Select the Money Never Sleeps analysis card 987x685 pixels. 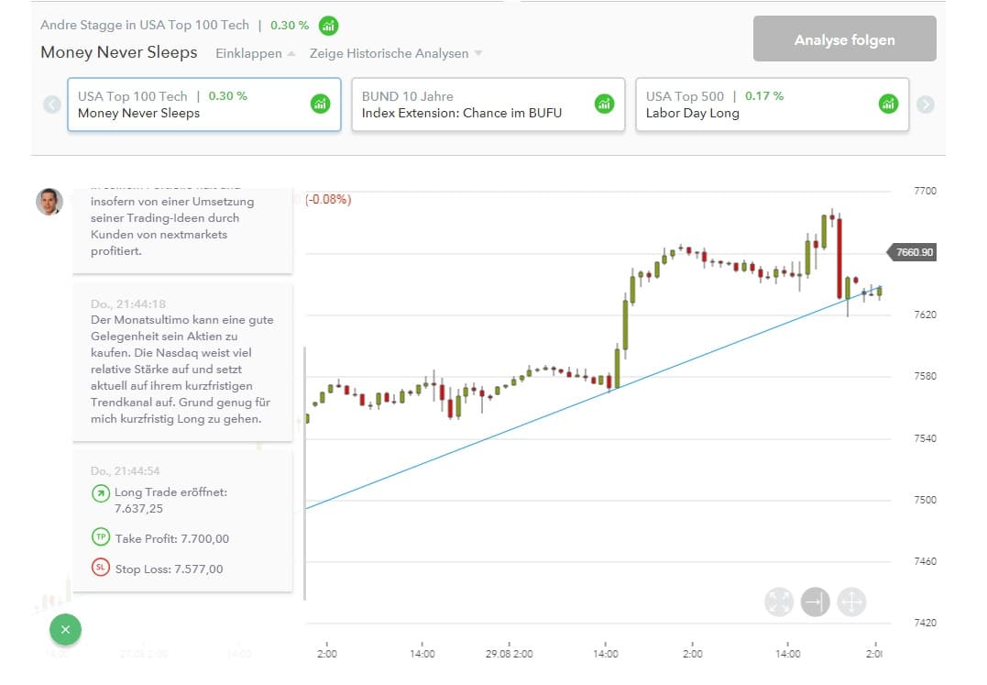203,105
